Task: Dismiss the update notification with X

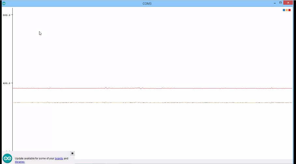Action: click(x=72, y=154)
